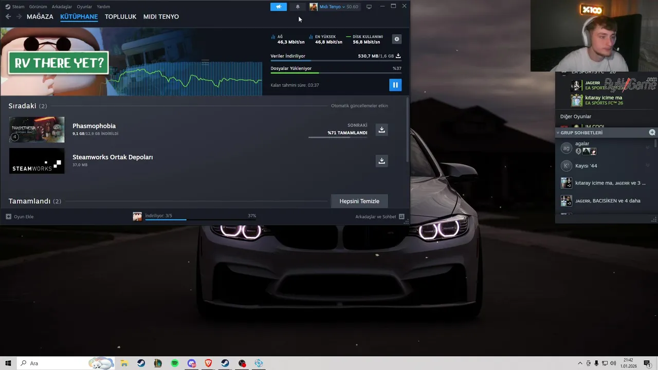This screenshot has width=658, height=370.
Task: Click the plus icon next to Oyun Ekle
Action: pos(8,216)
